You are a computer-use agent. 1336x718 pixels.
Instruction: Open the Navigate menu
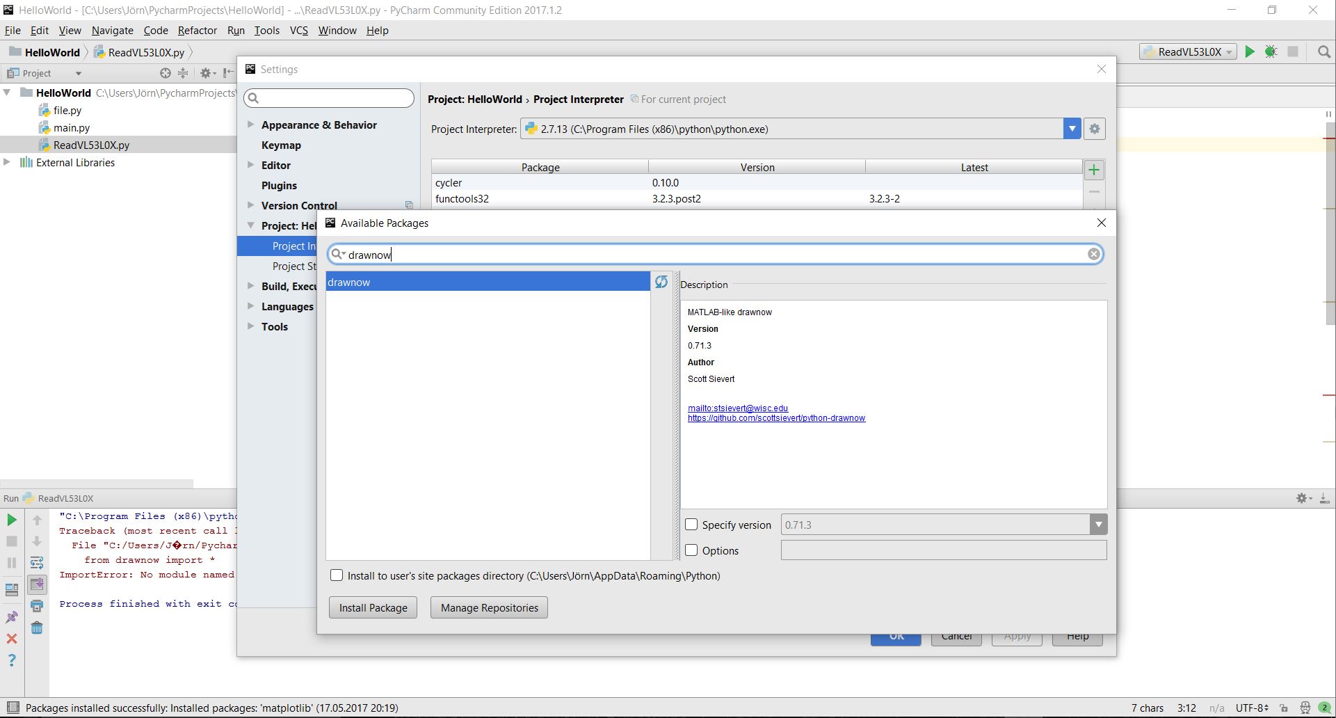click(x=112, y=31)
